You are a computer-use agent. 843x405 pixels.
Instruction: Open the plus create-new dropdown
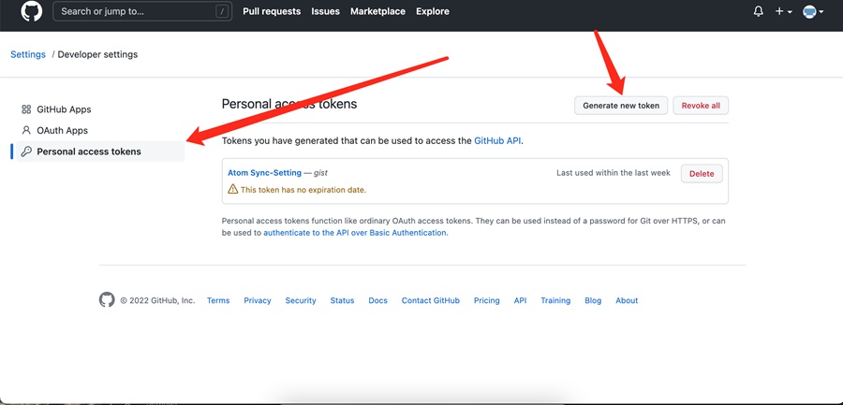pyautogui.click(x=783, y=12)
